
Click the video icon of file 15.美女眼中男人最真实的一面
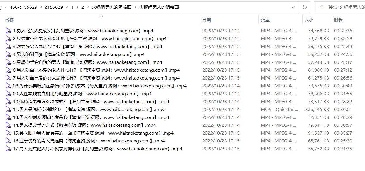coord(8,133)
